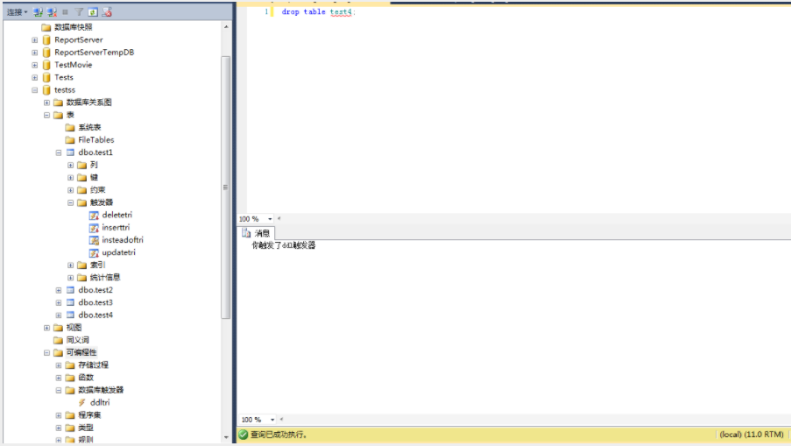Click the updatetri trigger icon
Viewport: 791px width, 446px height.
tap(94, 252)
